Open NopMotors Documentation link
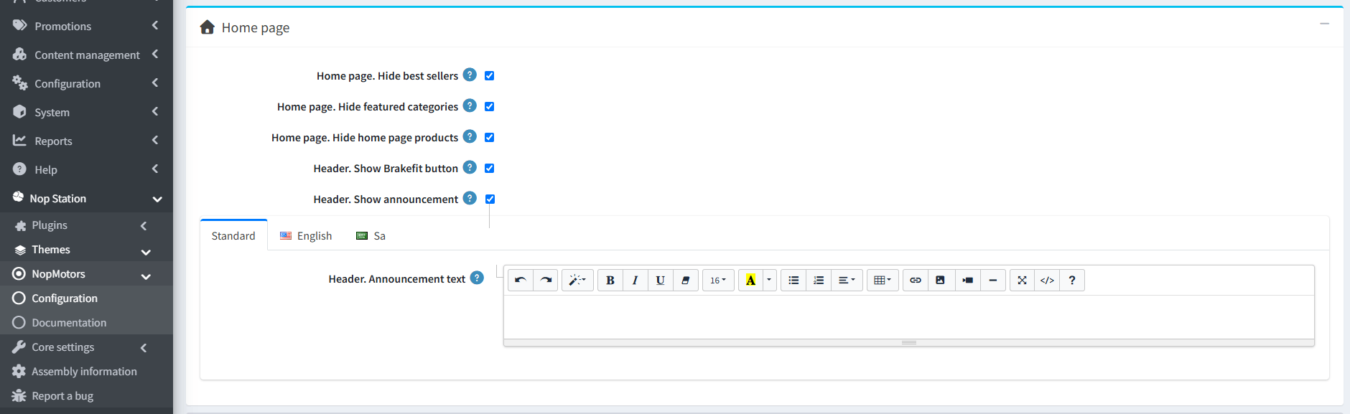 (86, 323)
